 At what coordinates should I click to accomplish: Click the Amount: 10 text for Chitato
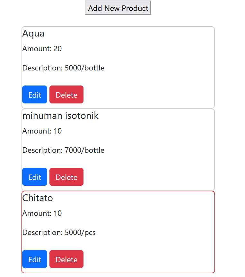point(42,213)
